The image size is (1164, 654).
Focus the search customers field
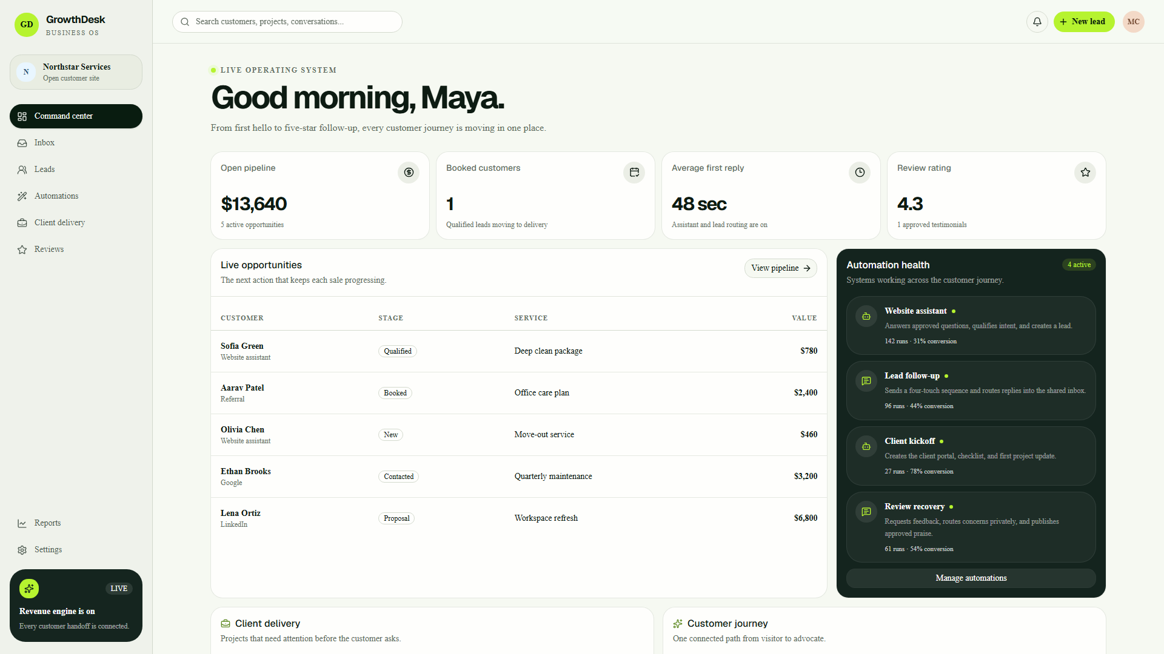tap(287, 22)
